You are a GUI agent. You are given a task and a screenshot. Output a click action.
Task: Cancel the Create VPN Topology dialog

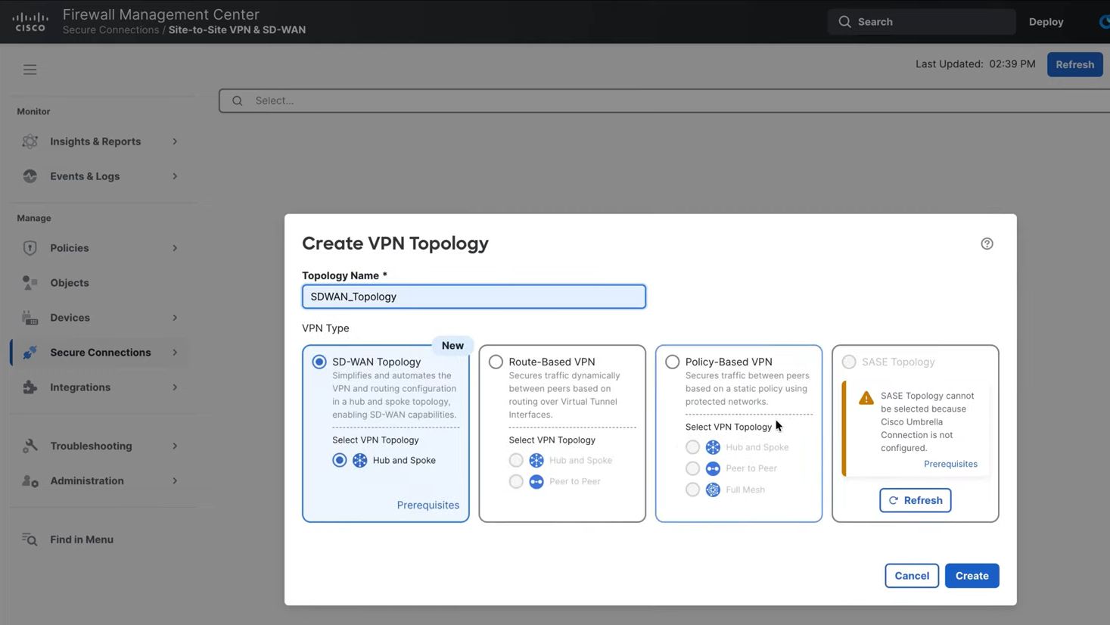pyautogui.click(x=911, y=576)
